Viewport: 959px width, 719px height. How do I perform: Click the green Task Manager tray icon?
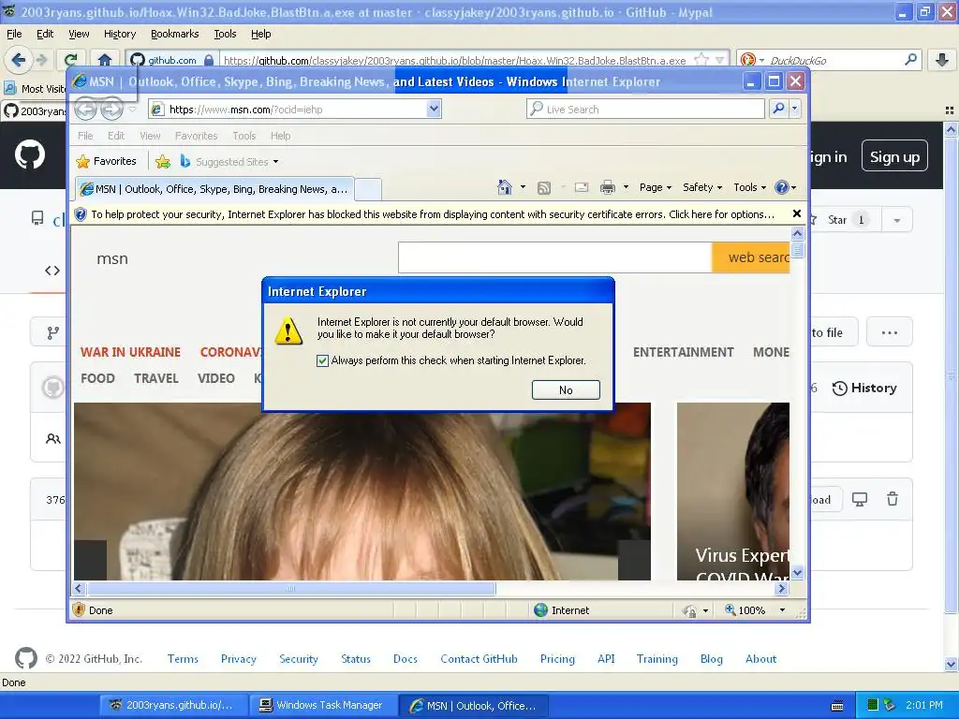873,705
